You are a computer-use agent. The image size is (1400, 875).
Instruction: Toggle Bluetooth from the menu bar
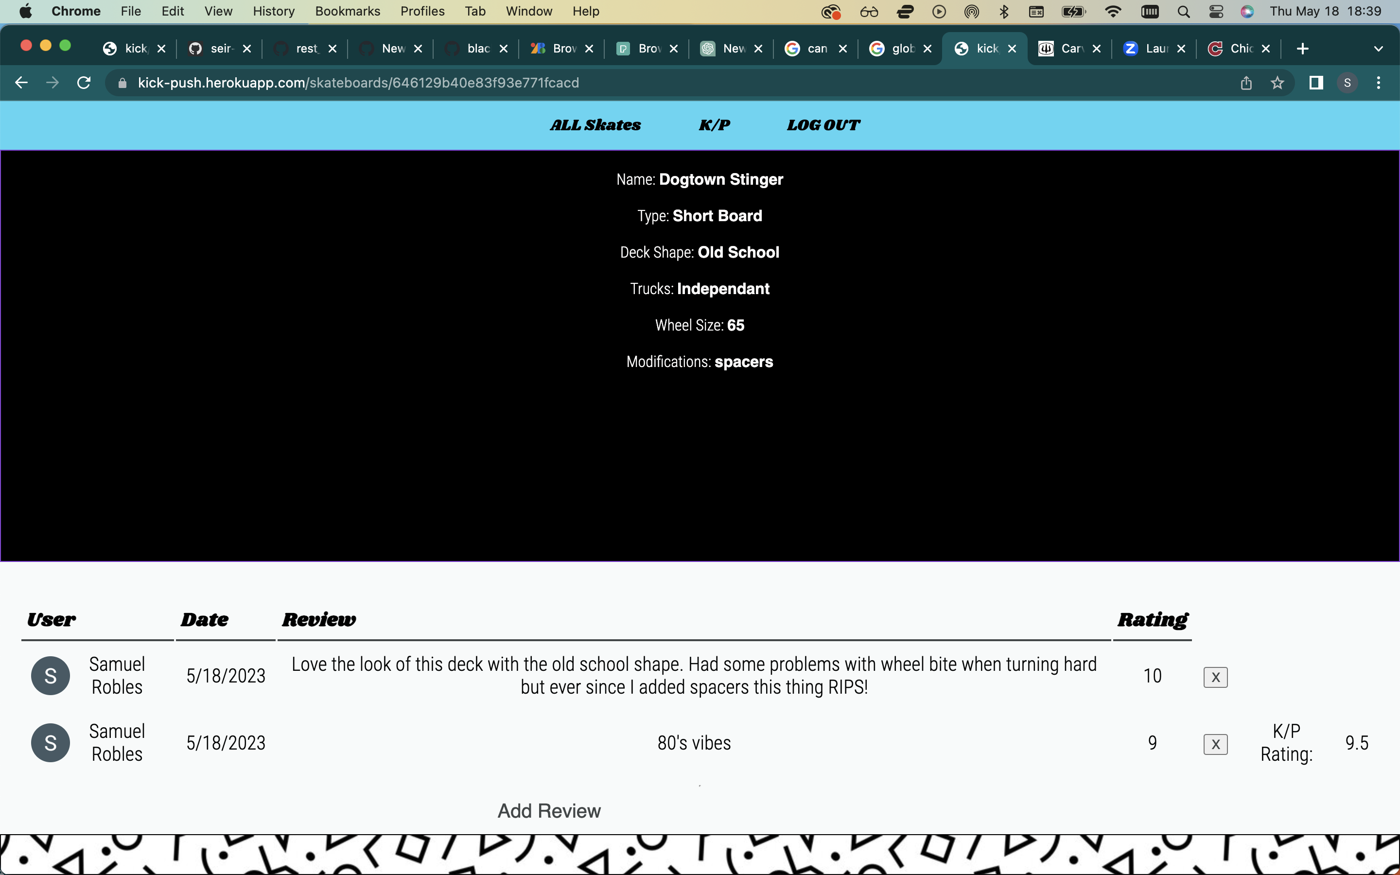point(1004,11)
